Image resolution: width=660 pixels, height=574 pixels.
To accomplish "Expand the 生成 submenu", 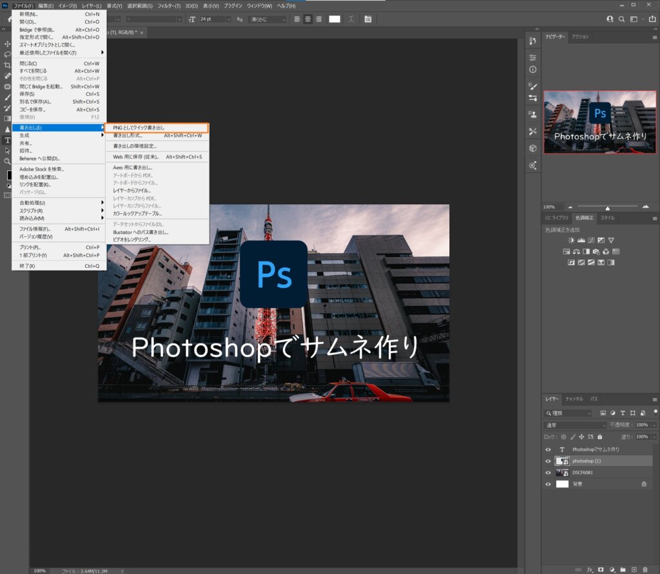I will pos(59,135).
